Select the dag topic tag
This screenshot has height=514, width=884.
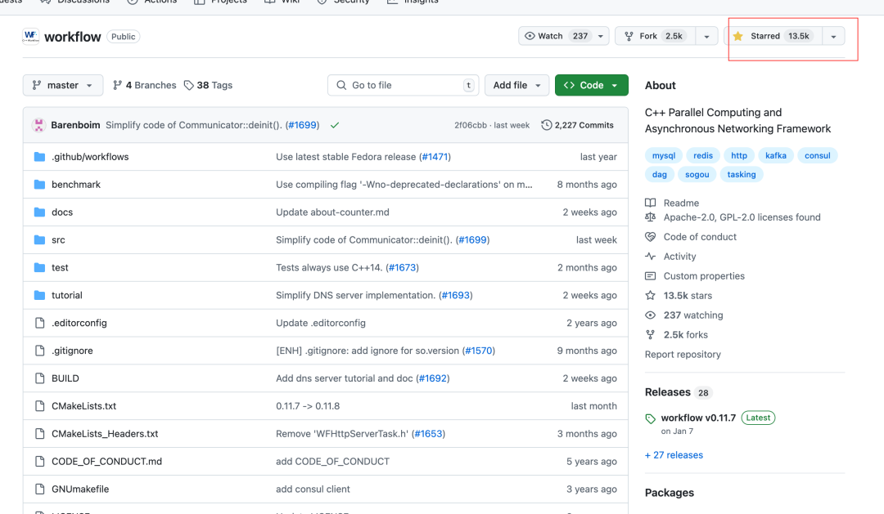click(x=660, y=175)
